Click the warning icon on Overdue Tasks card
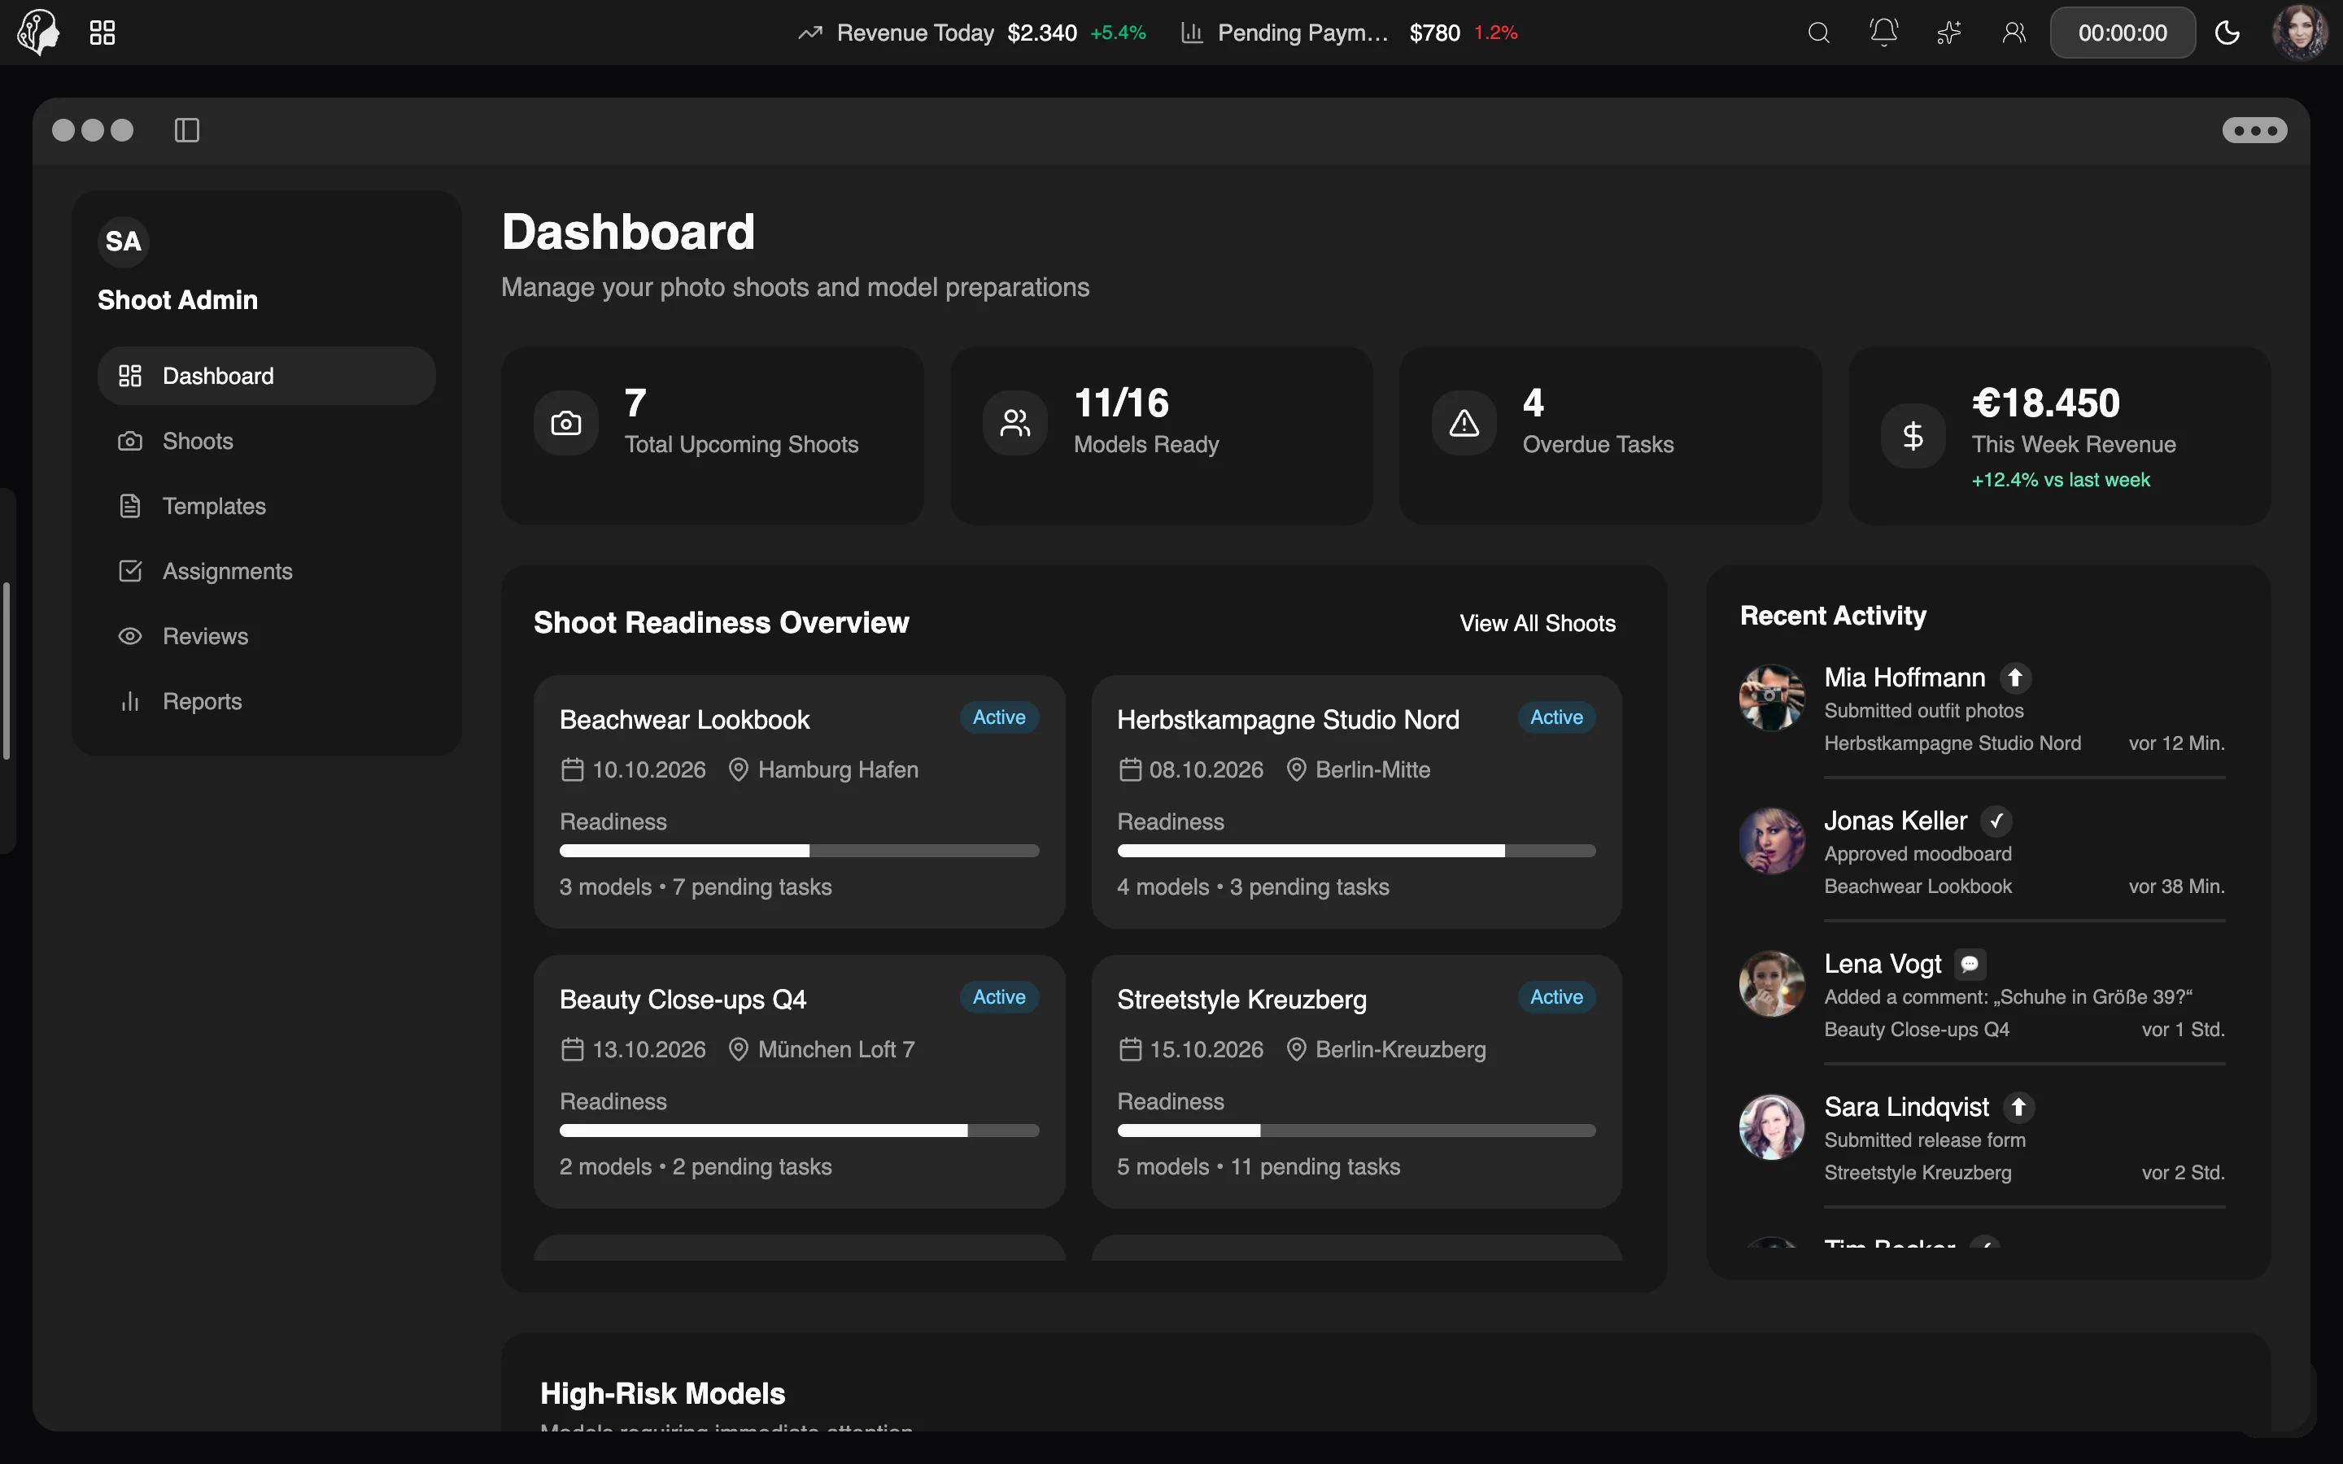This screenshot has width=2343, height=1464. coord(1464,423)
